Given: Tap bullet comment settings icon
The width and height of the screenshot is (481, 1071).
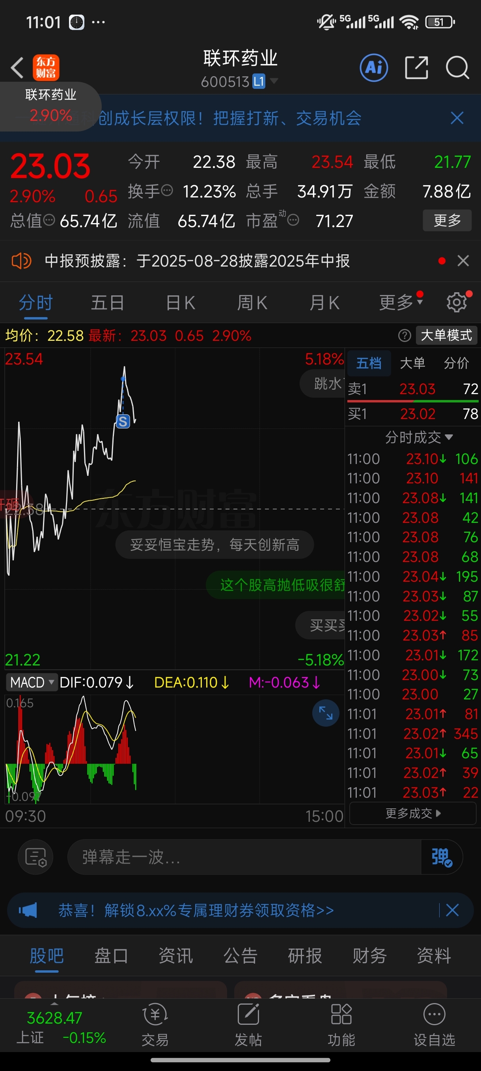Looking at the screenshot, I should pyautogui.click(x=36, y=857).
